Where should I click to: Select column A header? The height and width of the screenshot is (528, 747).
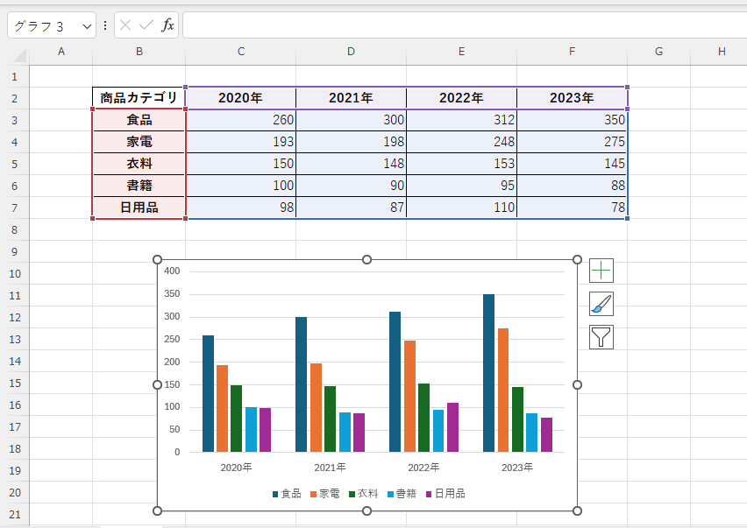[x=61, y=52]
